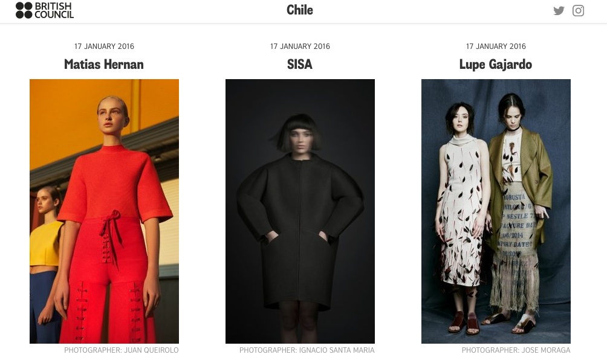Open the Twitter icon link
607x363 pixels.
559,10
